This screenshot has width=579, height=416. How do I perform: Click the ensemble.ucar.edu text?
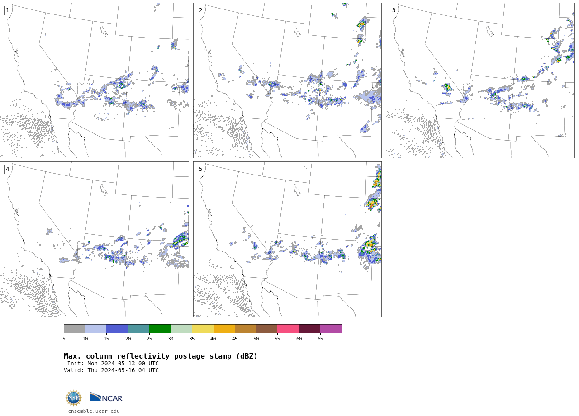click(x=94, y=411)
